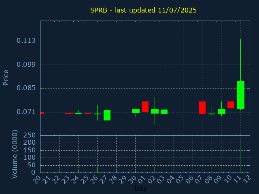Click the chart title 'SPRB - last updated 11/07/2025'
This screenshot has width=259, height=194.
[x=143, y=10]
